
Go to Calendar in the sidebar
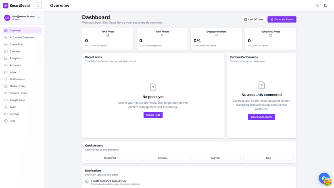pos(22,51)
